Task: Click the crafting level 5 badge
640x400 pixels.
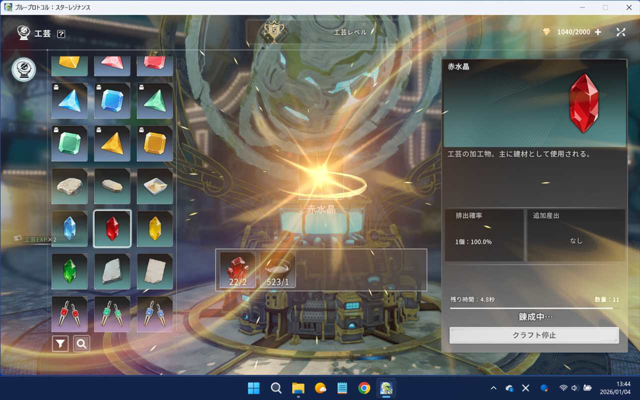Action: (x=273, y=31)
